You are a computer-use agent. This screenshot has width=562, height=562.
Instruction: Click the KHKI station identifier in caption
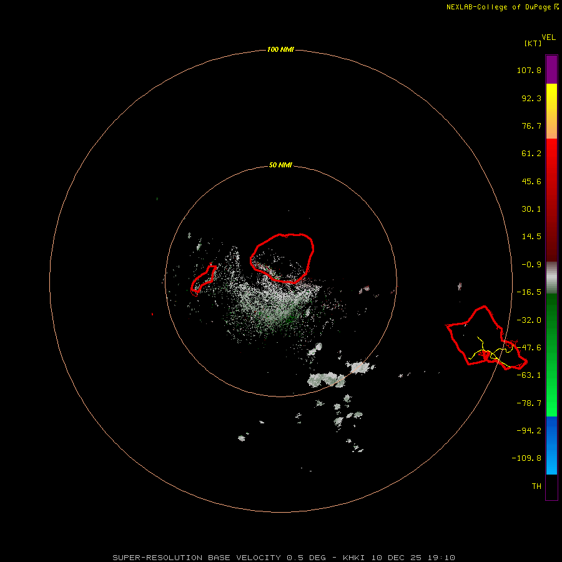(x=354, y=558)
